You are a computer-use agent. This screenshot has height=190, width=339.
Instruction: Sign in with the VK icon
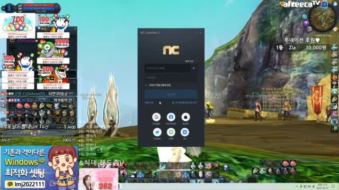point(185,132)
